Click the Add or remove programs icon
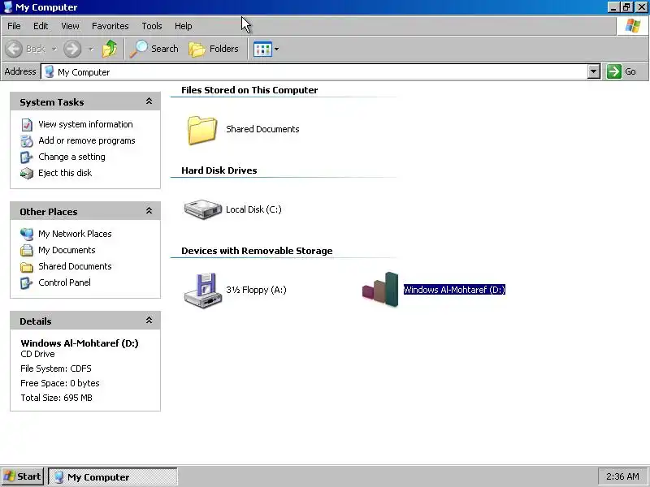This screenshot has width=650, height=487. coord(27,140)
